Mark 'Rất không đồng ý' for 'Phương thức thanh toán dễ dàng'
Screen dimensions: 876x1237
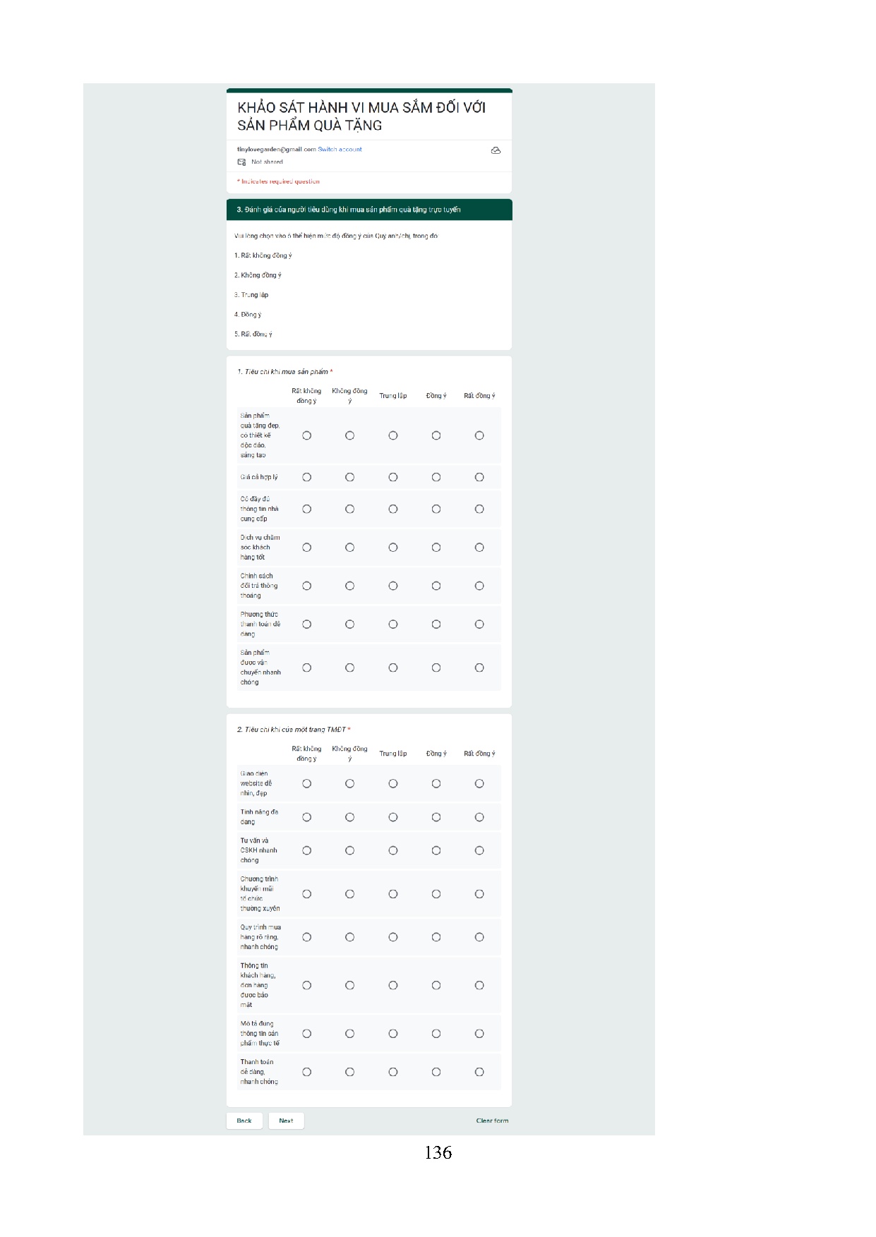tap(307, 624)
